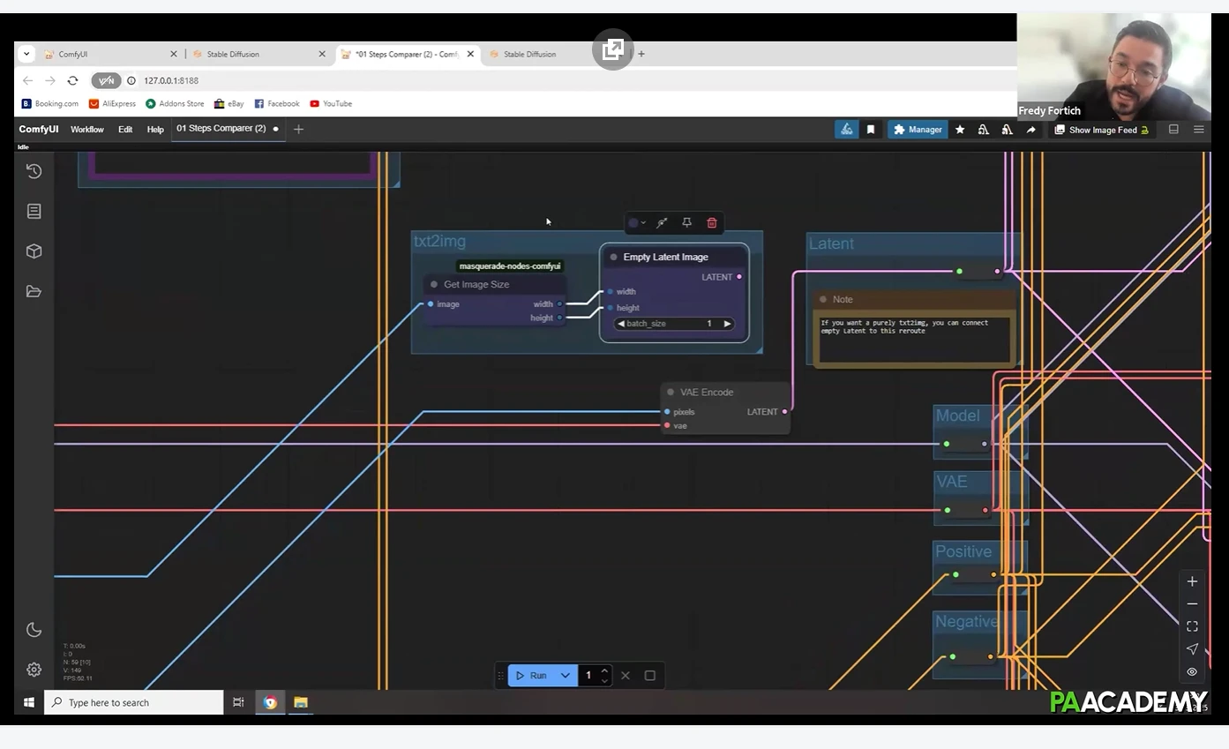Pin the selected node

click(x=686, y=223)
